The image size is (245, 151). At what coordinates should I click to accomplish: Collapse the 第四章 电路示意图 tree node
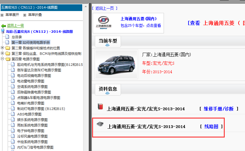tap(2, 59)
